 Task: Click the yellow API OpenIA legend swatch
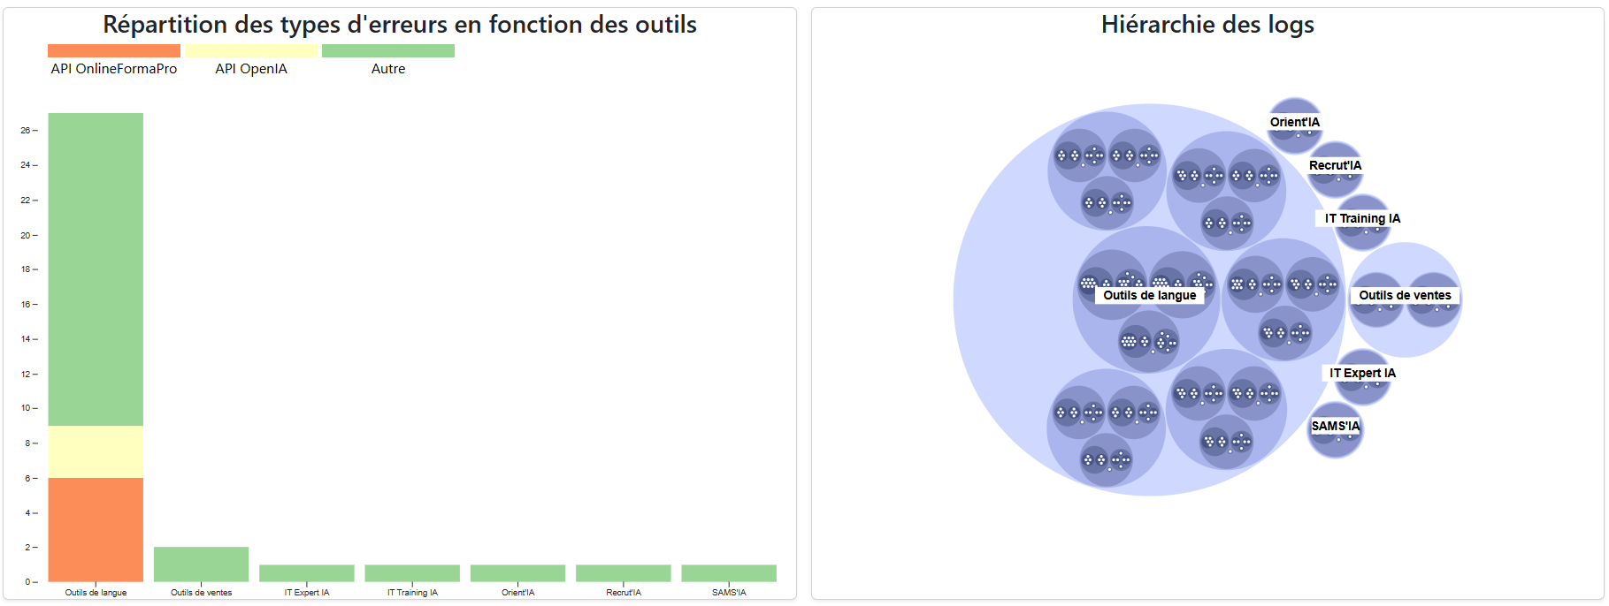[251, 51]
